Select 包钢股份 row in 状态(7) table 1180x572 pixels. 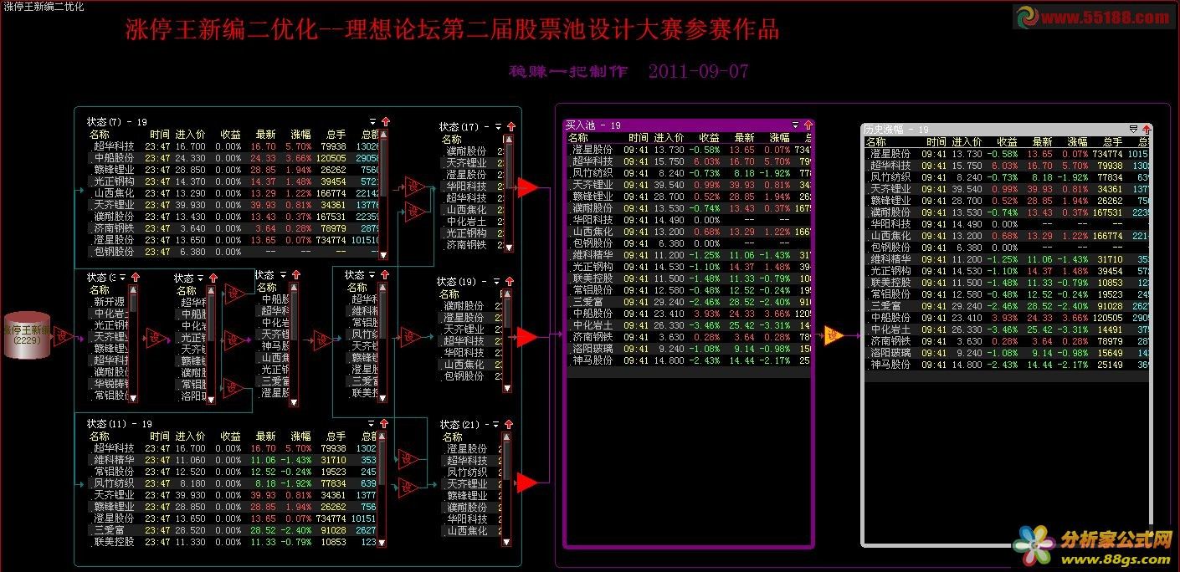[233, 251]
